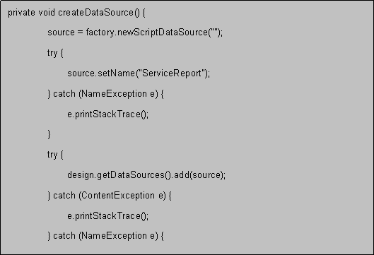The width and height of the screenshot is (374, 255).
Task: Click opening brace after createDataSource()
Action: (144, 13)
